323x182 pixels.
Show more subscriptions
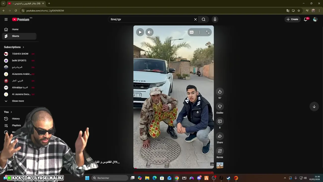pos(19,101)
